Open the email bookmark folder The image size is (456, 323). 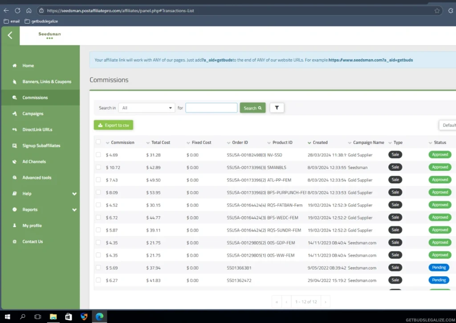click(12, 21)
